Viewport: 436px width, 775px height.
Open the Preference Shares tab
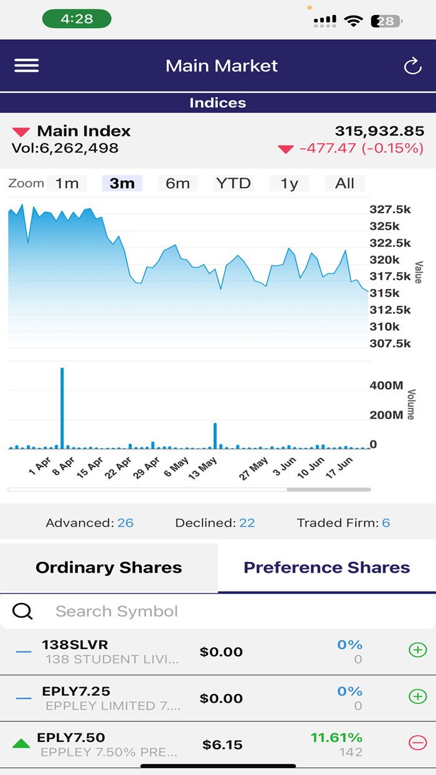click(x=326, y=567)
